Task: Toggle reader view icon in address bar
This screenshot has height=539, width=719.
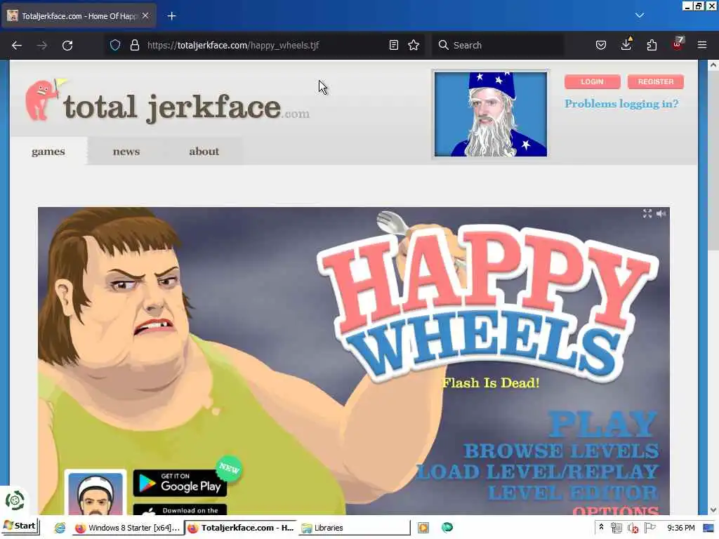Action: pyautogui.click(x=393, y=45)
